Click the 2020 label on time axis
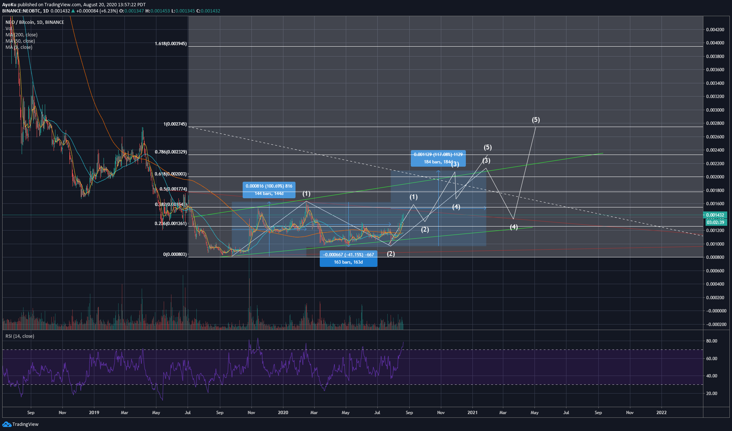Viewport: 732px width, 431px height. [283, 413]
